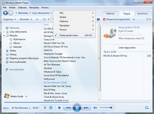Show more toolbar commands chevron beside Strumień
The width and height of the screenshot is (154, 114).
[37, 19]
